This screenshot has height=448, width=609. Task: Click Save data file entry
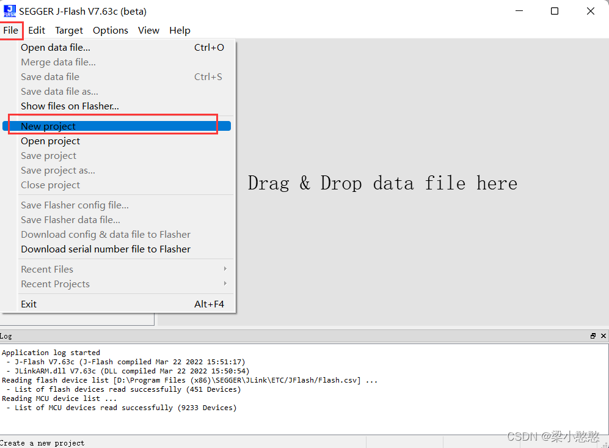tap(117, 77)
